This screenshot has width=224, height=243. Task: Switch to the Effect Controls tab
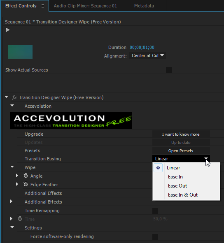pos(21,6)
